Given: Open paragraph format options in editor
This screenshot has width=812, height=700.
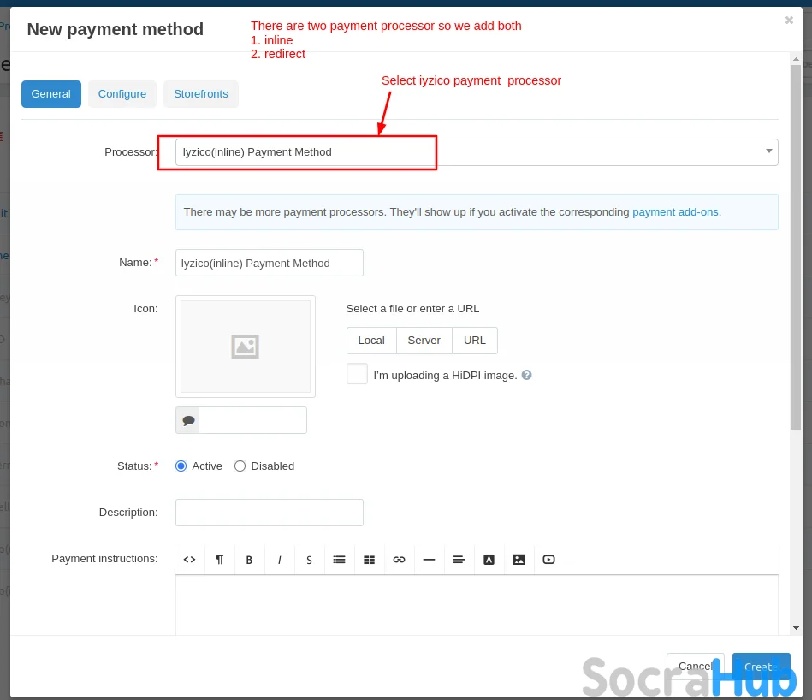Looking at the screenshot, I should click(220, 559).
